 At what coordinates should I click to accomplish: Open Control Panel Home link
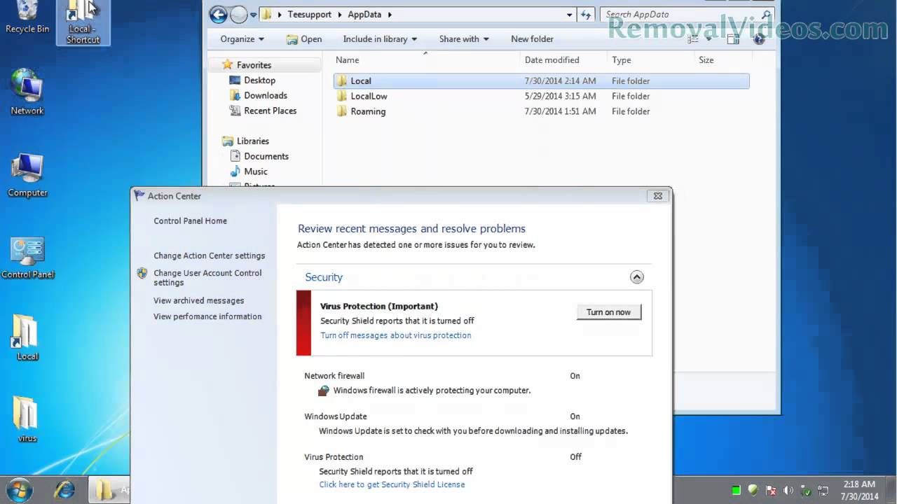pos(190,221)
